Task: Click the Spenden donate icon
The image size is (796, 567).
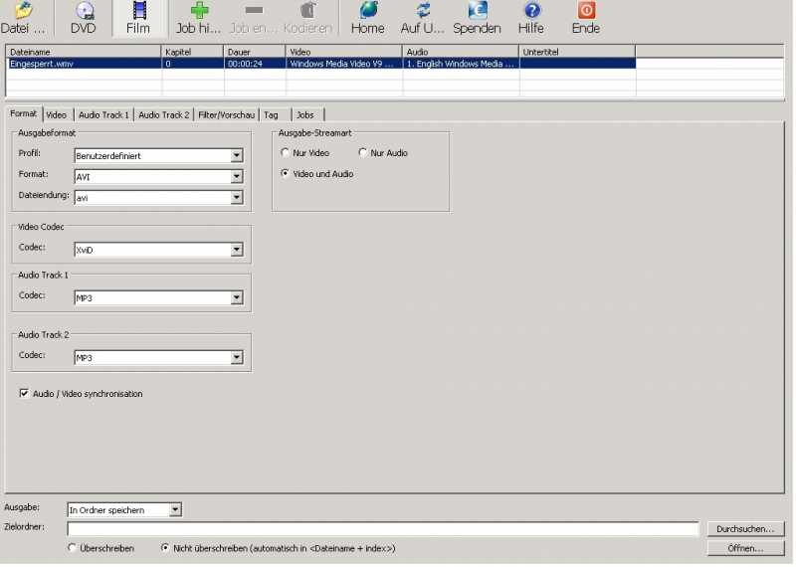Action: (477, 11)
